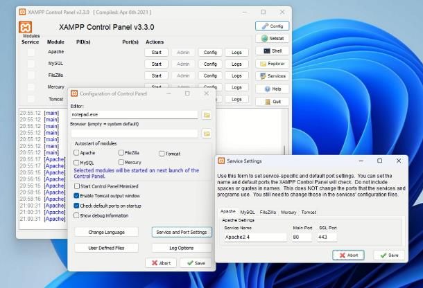The height and width of the screenshot is (288, 423).
Task: Open Explorer from XAMPP sidebar
Action: pyautogui.click(x=272, y=64)
